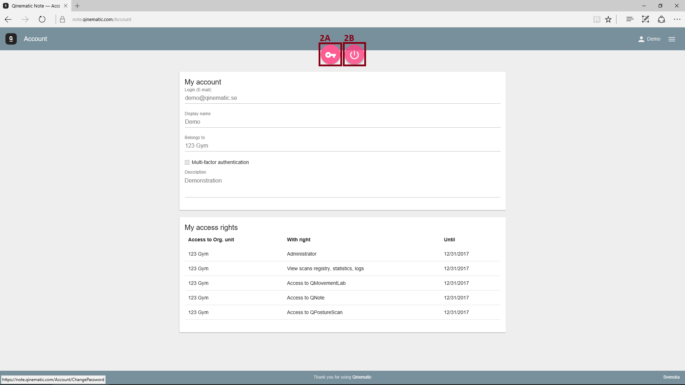Switch language to Svenska
Image resolution: width=685 pixels, height=385 pixels.
click(x=671, y=377)
